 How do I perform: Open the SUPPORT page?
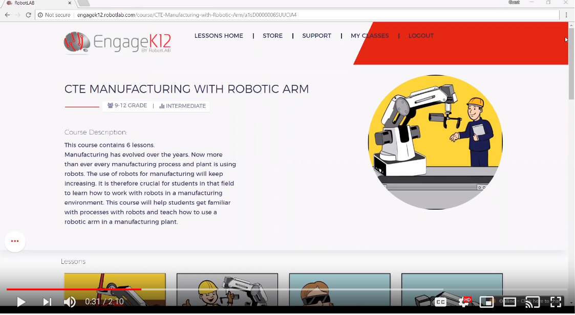pyautogui.click(x=316, y=36)
